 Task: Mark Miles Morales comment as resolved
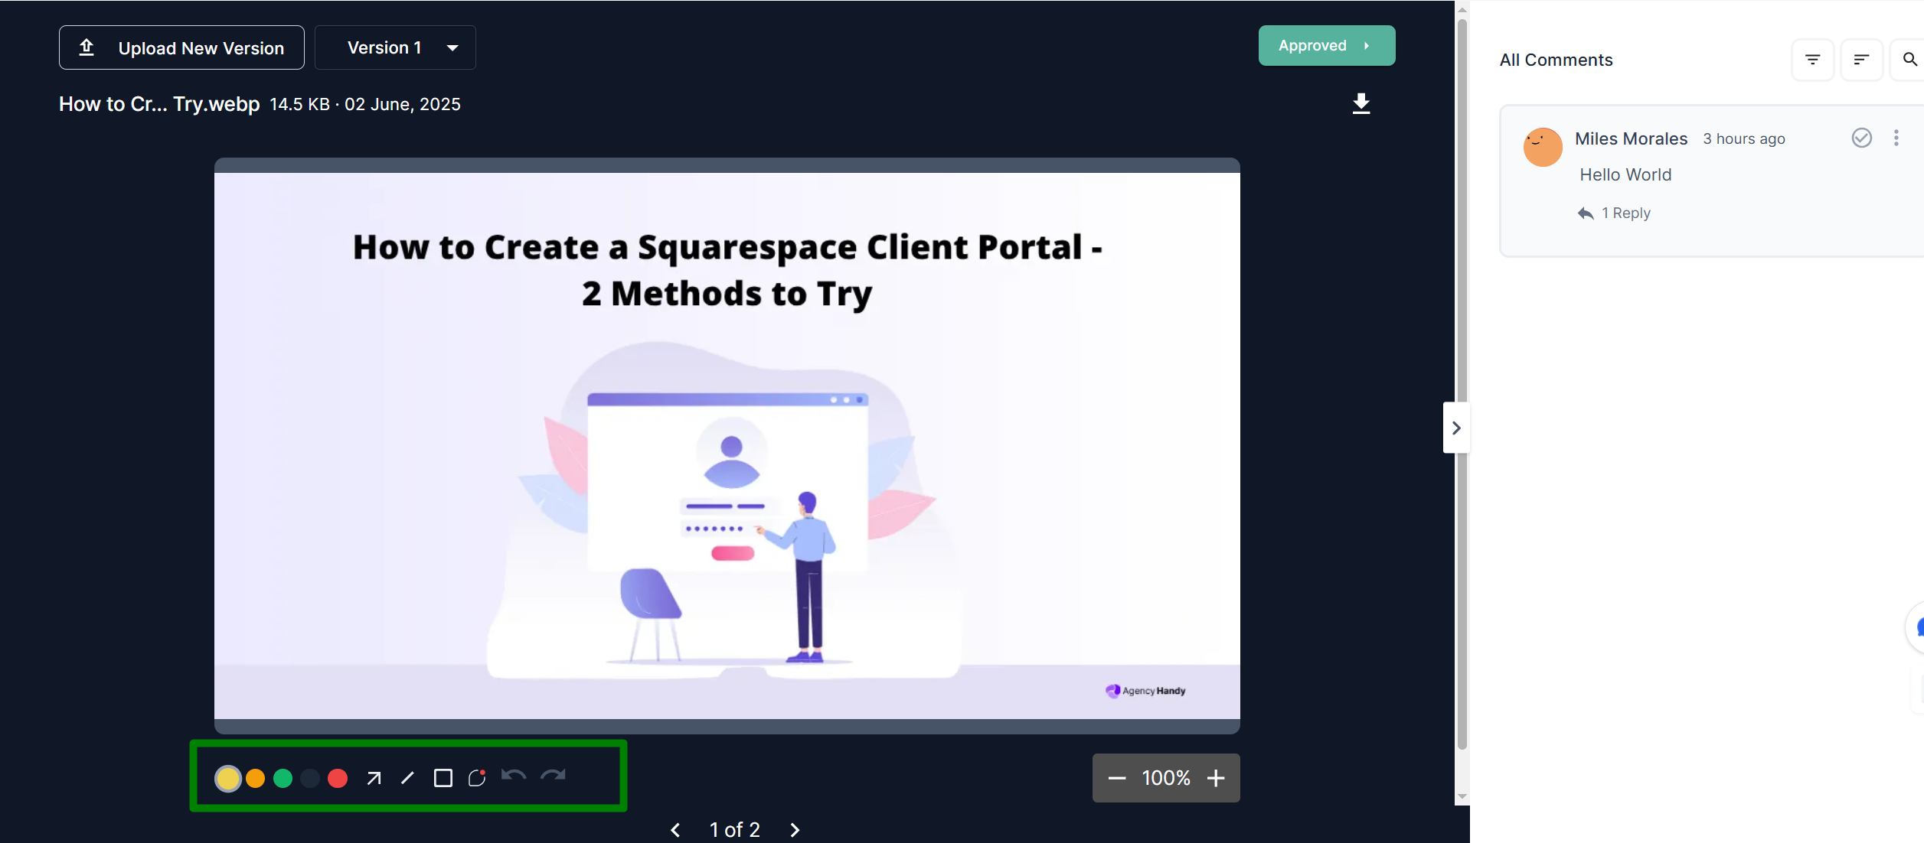click(1861, 138)
